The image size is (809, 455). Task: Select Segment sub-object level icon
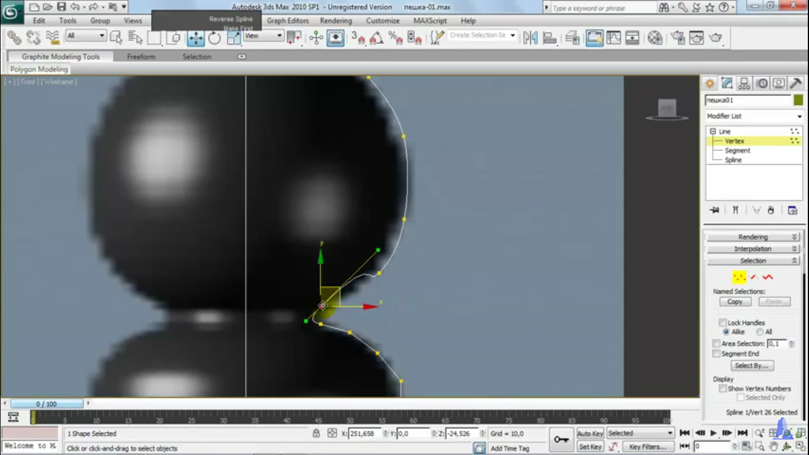click(x=754, y=277)
